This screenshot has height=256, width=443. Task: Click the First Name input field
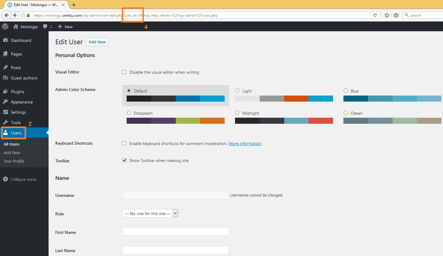click(175, 231)
